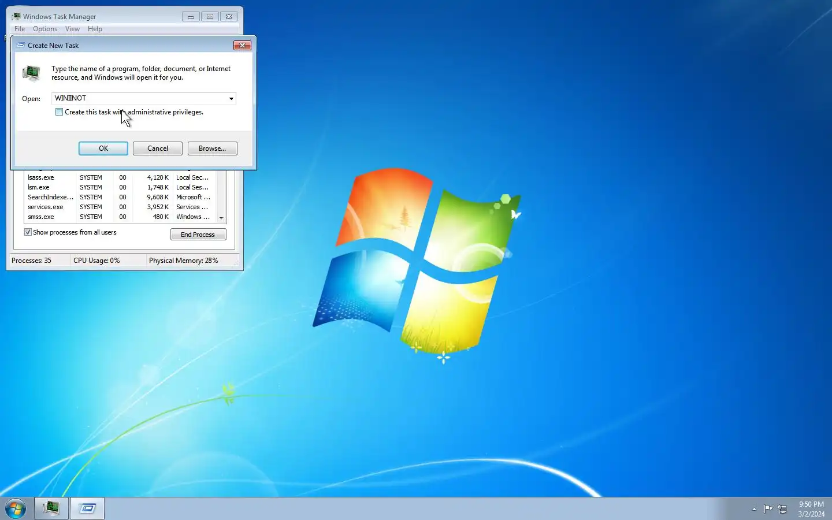Select the services.exe process row
Image resolution: width=832 pixels, height=520 pixels.
[120, 207]
